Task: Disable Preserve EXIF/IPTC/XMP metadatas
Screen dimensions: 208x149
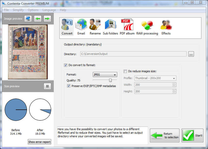Action: point(68,86)
